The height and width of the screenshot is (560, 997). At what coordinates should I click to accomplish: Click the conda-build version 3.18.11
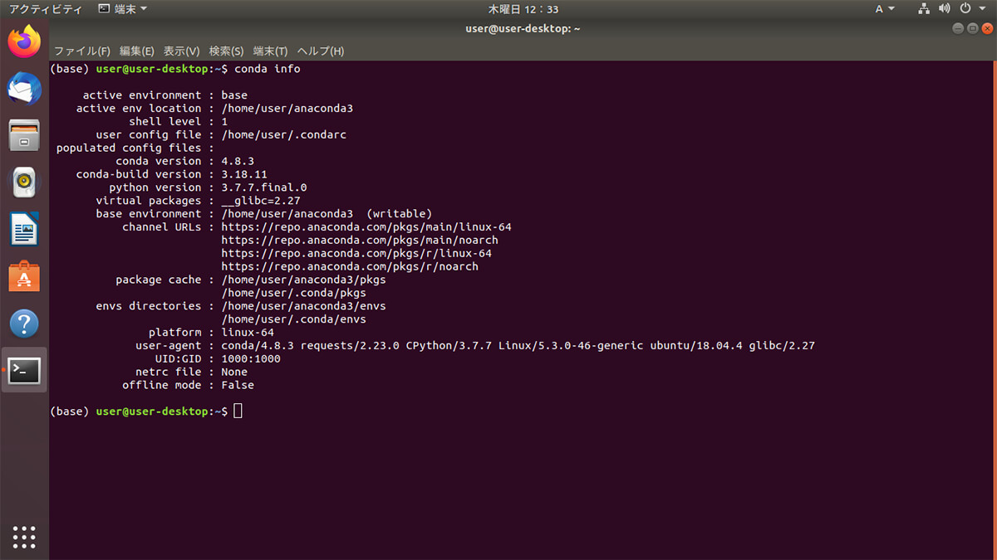(244, 174)
